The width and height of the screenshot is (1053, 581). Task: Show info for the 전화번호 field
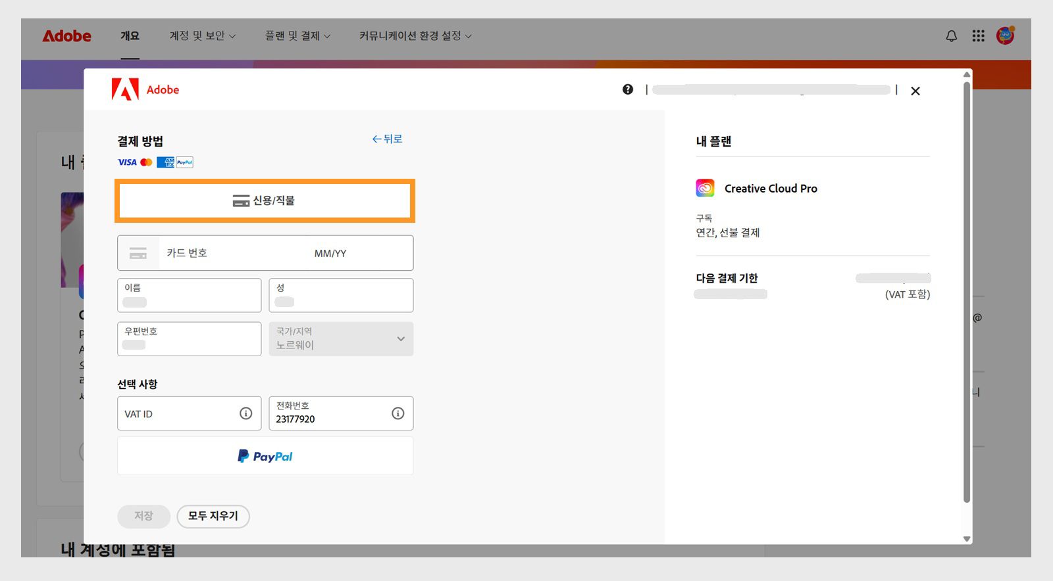(x=398, y=413)
